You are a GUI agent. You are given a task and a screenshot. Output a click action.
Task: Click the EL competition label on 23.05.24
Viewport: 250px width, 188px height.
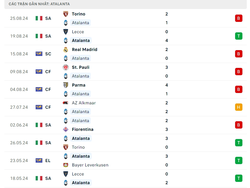(x=48, y=161)
